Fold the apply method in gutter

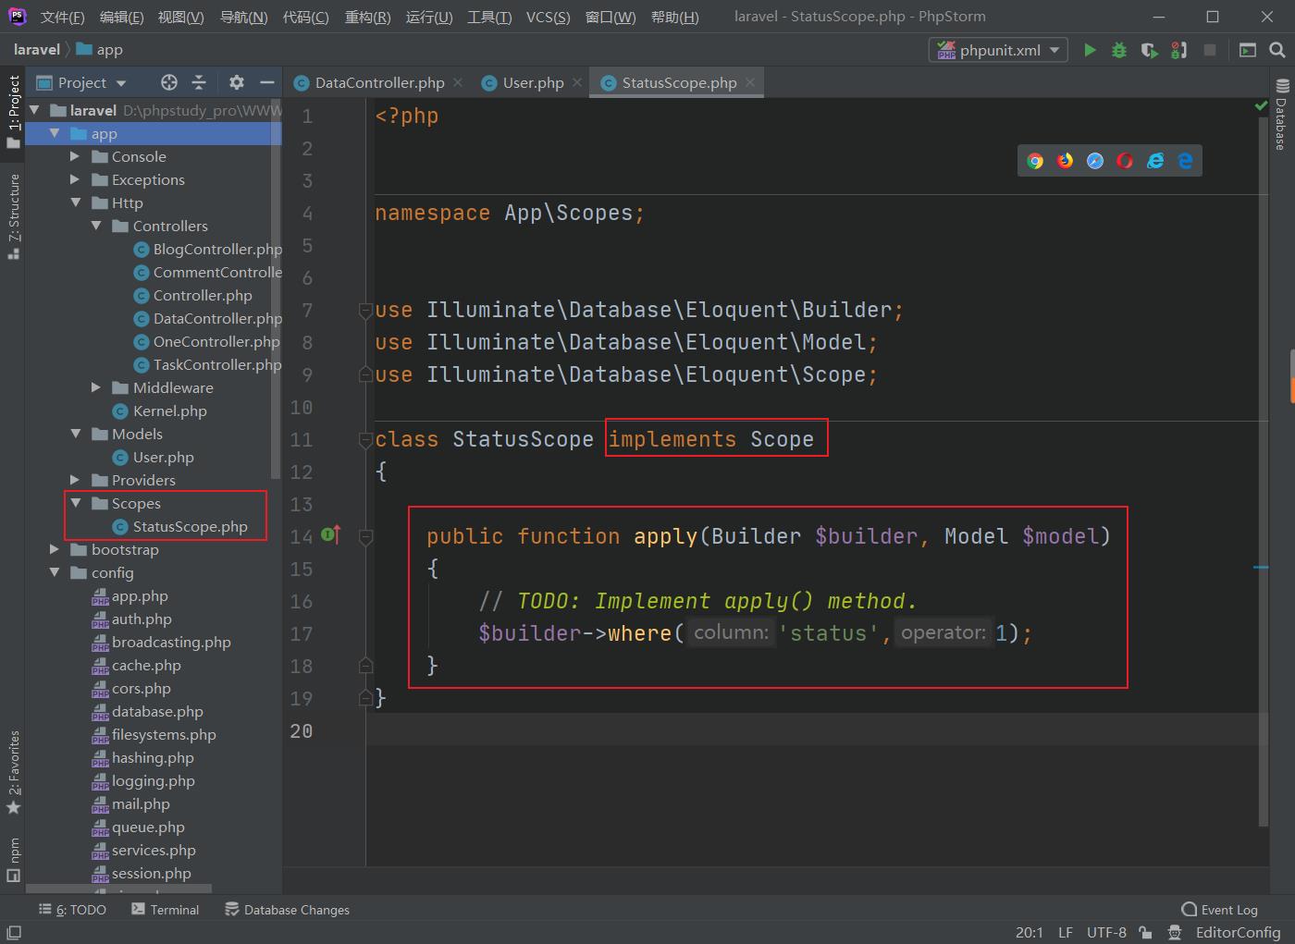pos(365,536)
